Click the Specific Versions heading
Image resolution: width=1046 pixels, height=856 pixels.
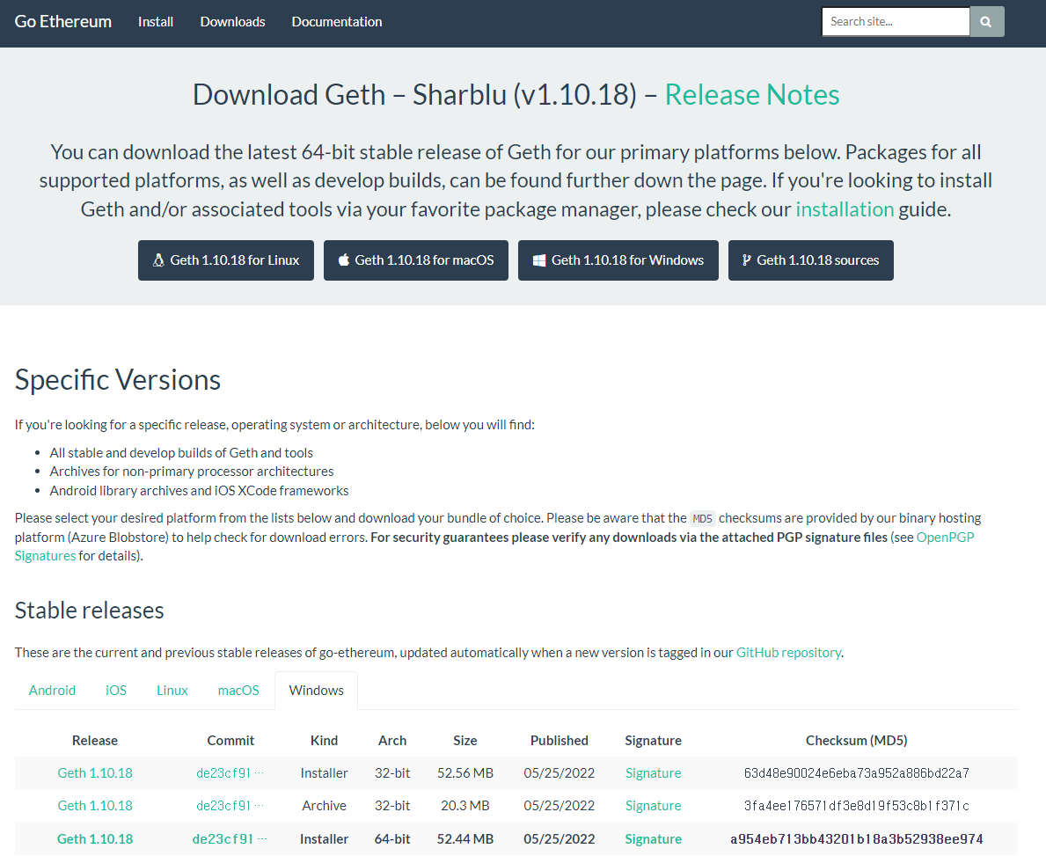[x=117, y=380]
